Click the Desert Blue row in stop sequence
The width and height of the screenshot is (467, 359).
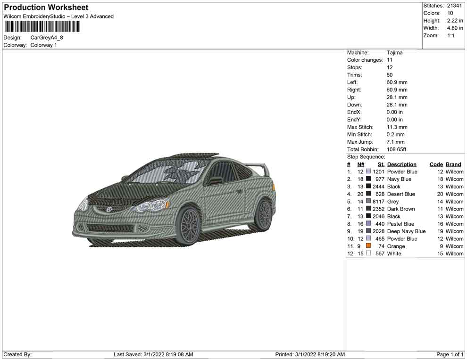[x=401, y=194]
